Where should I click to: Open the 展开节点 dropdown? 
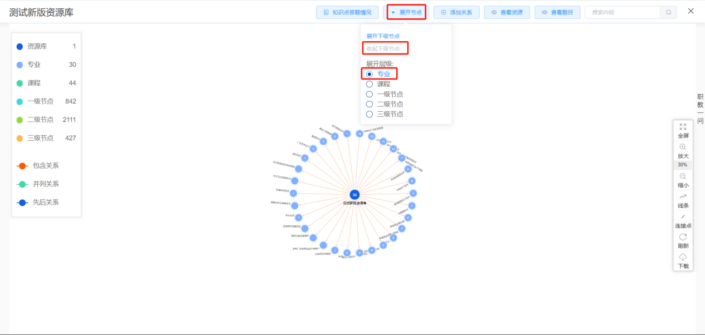coord(406,12)
